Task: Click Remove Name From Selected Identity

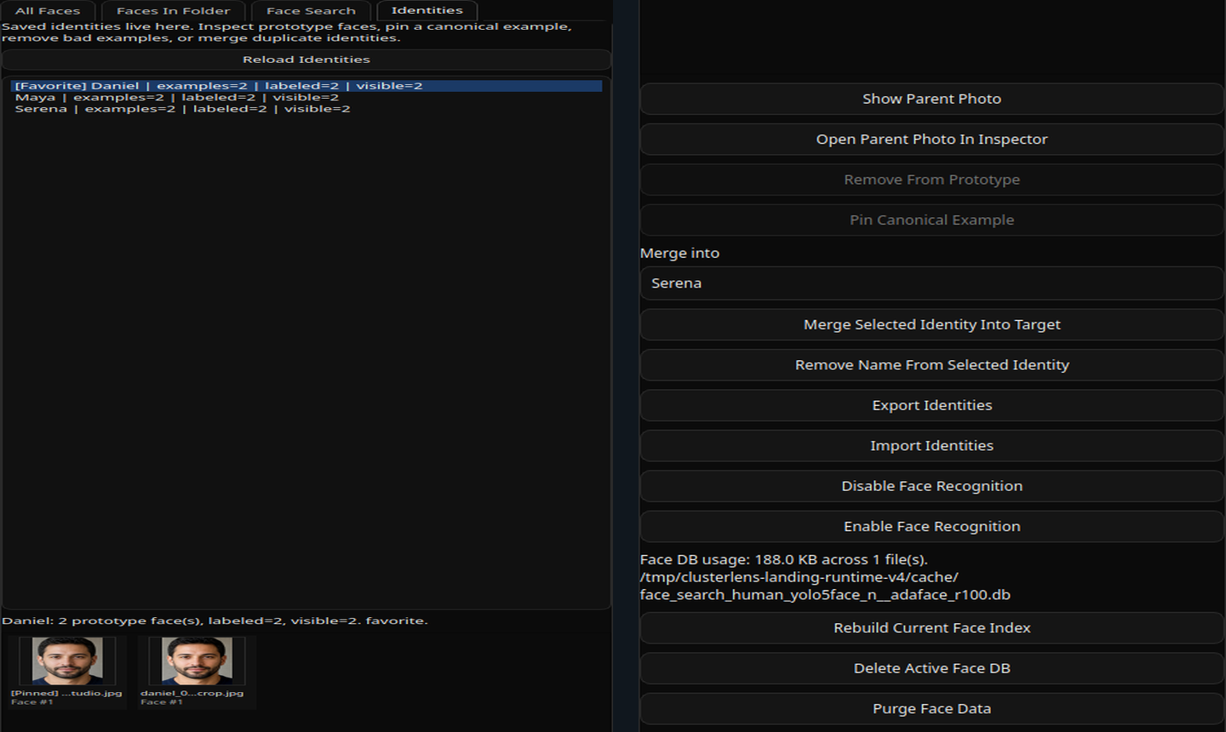Action: 931,365
